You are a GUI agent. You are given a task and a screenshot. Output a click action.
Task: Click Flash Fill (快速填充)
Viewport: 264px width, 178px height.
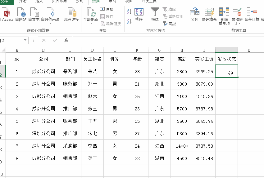click(209, 15)
